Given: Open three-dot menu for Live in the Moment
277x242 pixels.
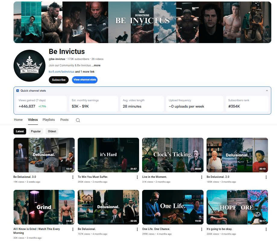Looking at the screenshot, I should pyautogui.click(x=201, y=177).
